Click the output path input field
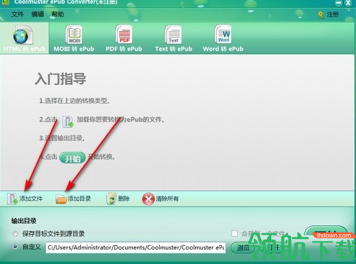This screenshot has width=356, height=264. tap(136, 247)
